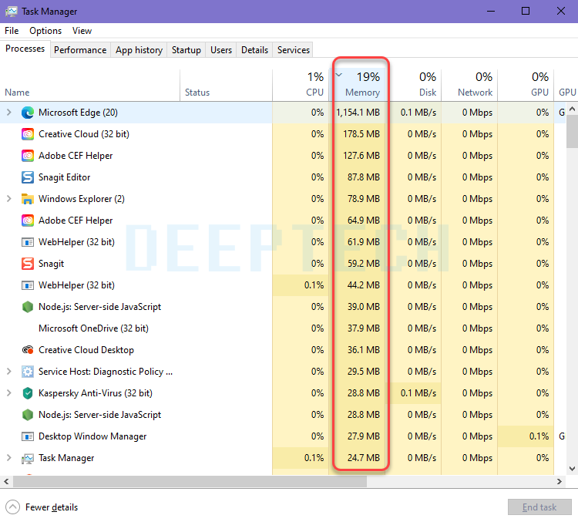Click Desktop Window Manager's 0.1% GPU value
This screenshot has height=522, width=578.
point(539,436)
